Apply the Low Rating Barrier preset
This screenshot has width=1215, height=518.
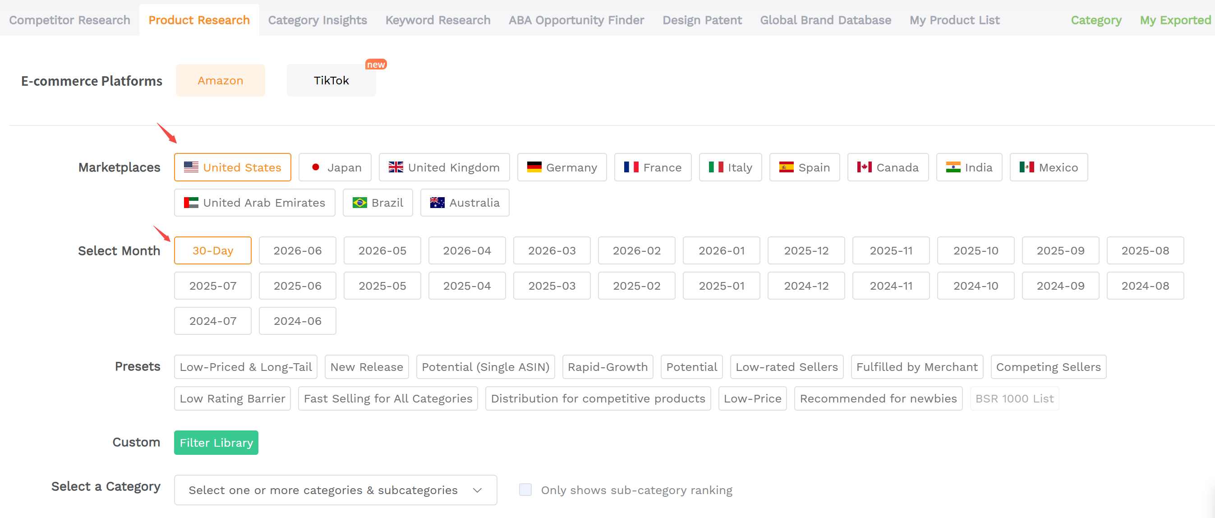pyautogui.click(x=232, y=398)
